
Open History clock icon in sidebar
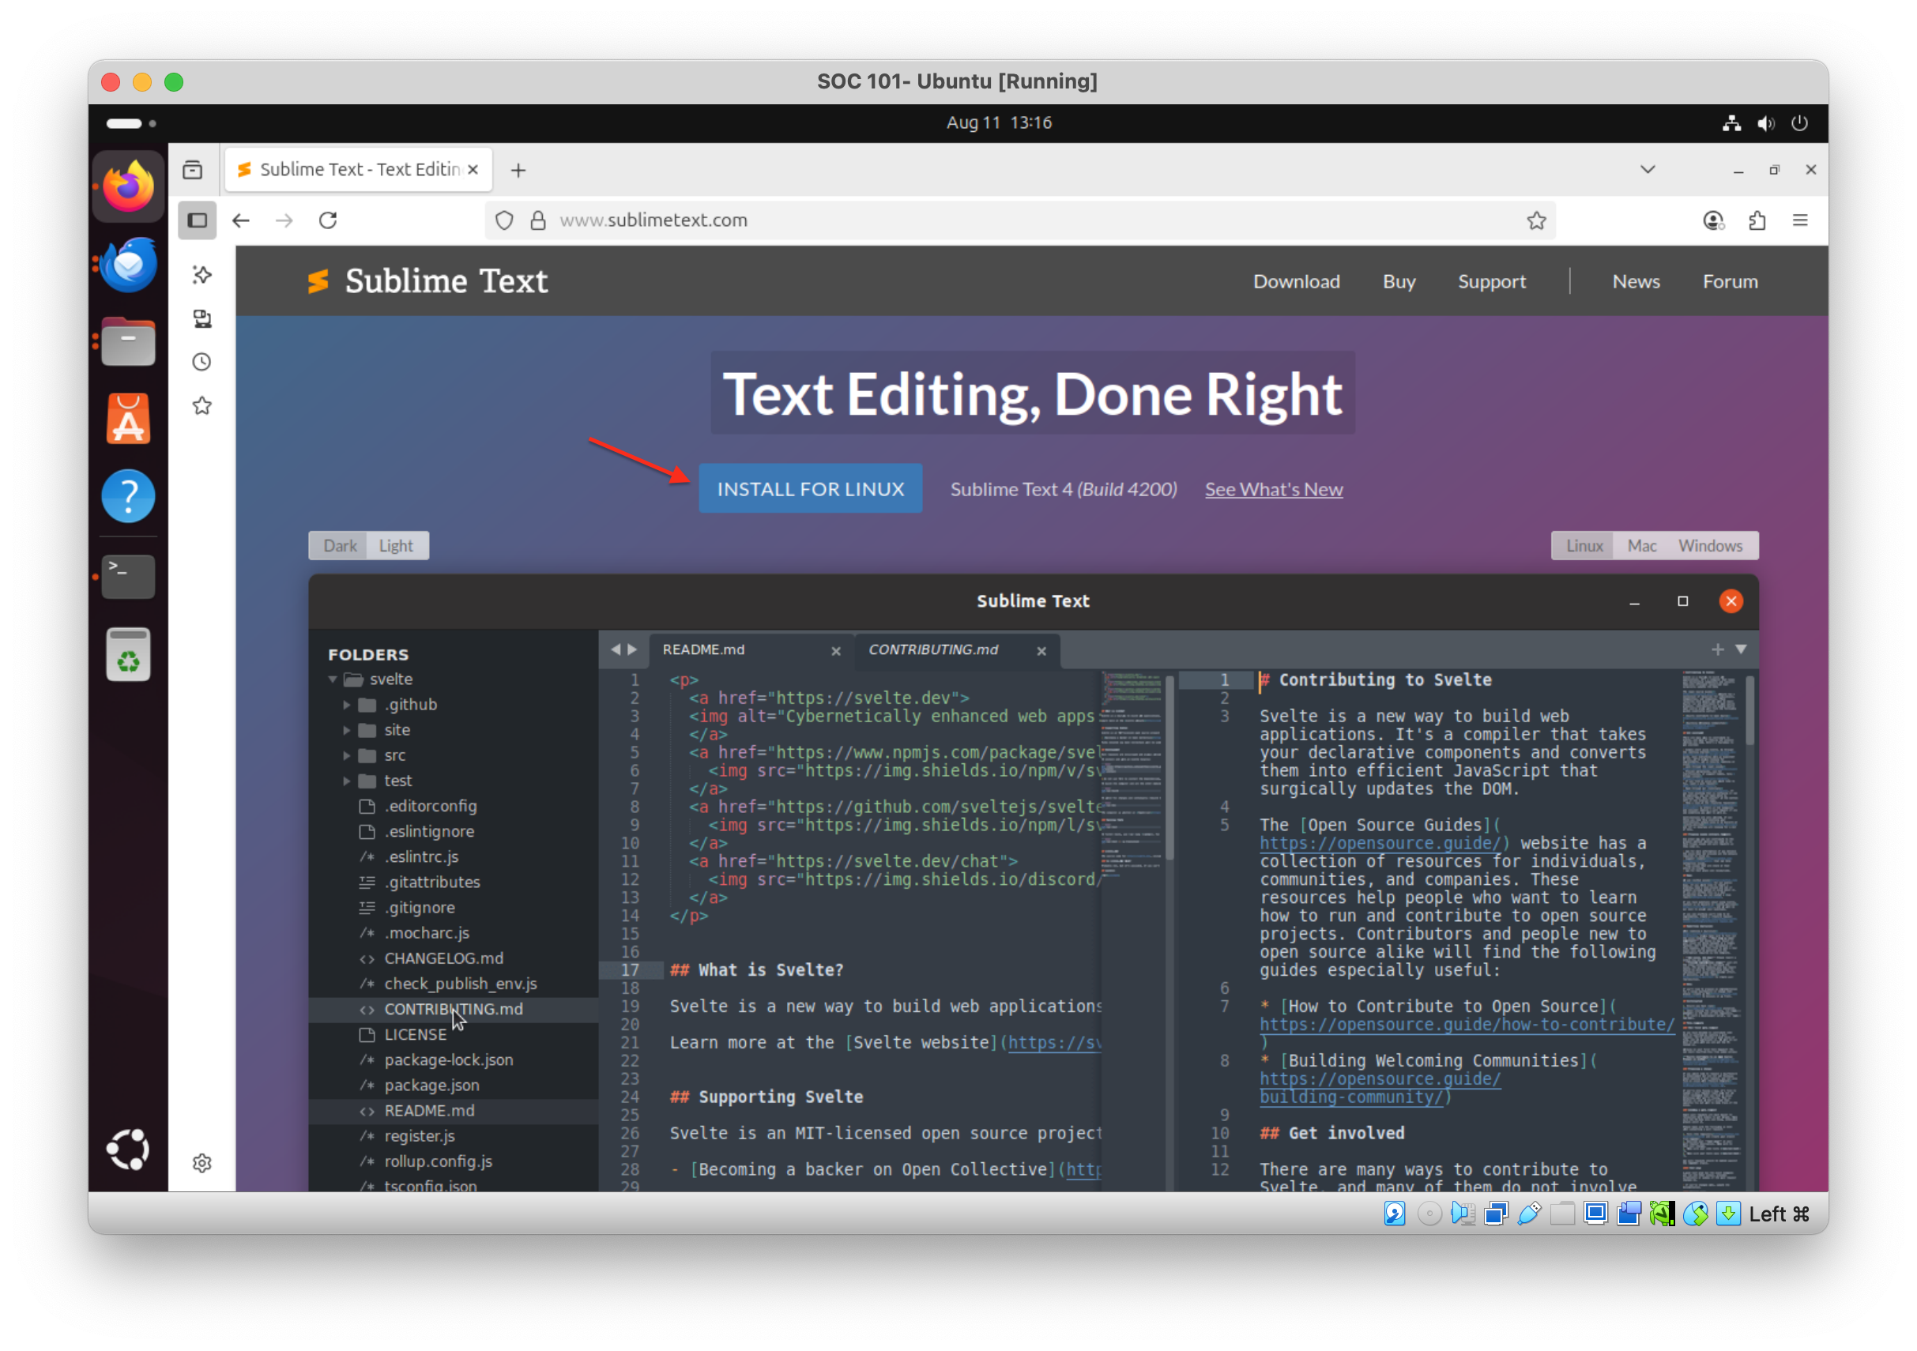(x=202, y=362)
